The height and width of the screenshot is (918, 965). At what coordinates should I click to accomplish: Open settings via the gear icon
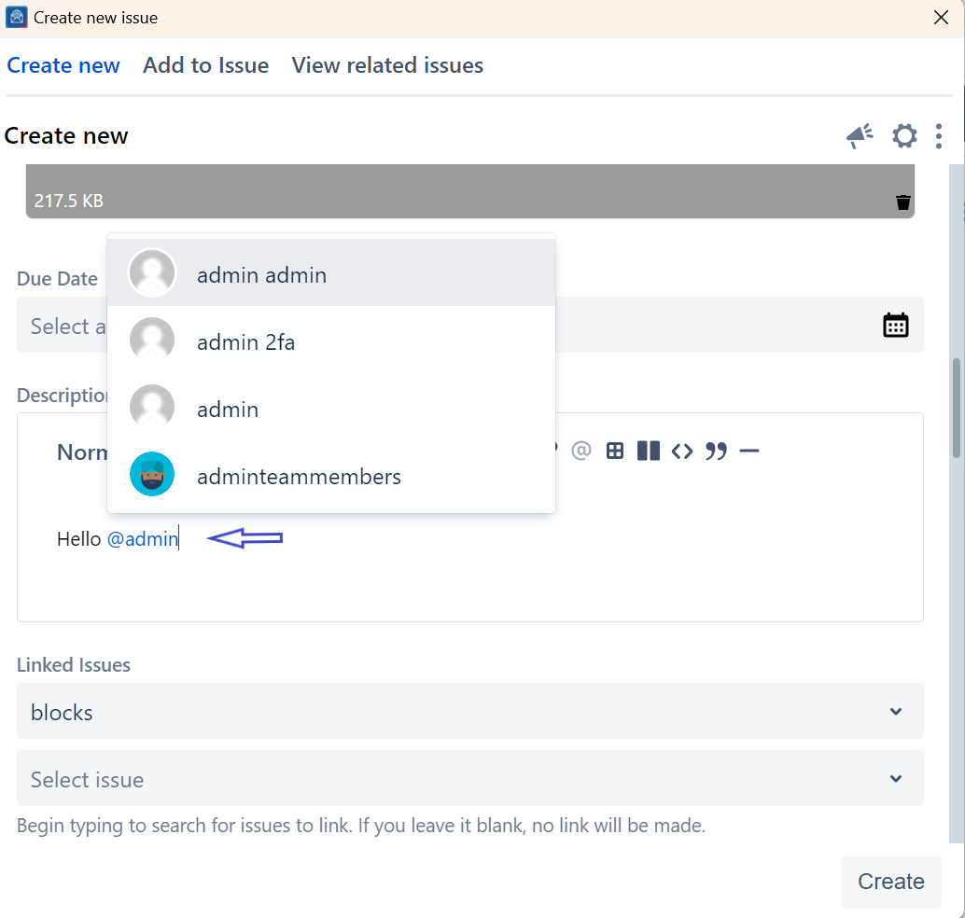904,136
